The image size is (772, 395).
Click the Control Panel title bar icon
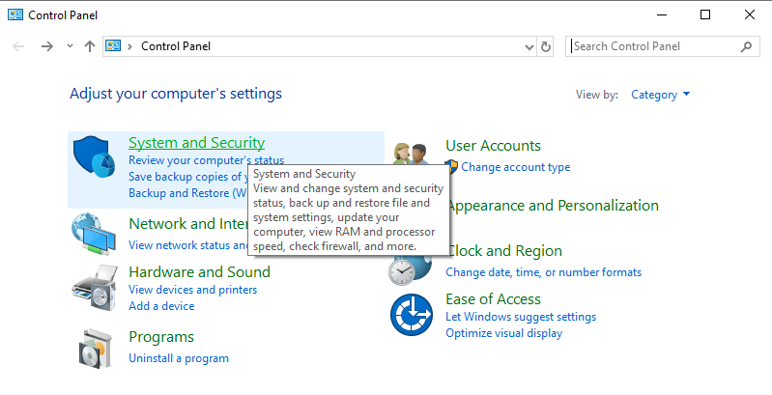(x=15, y=14)
